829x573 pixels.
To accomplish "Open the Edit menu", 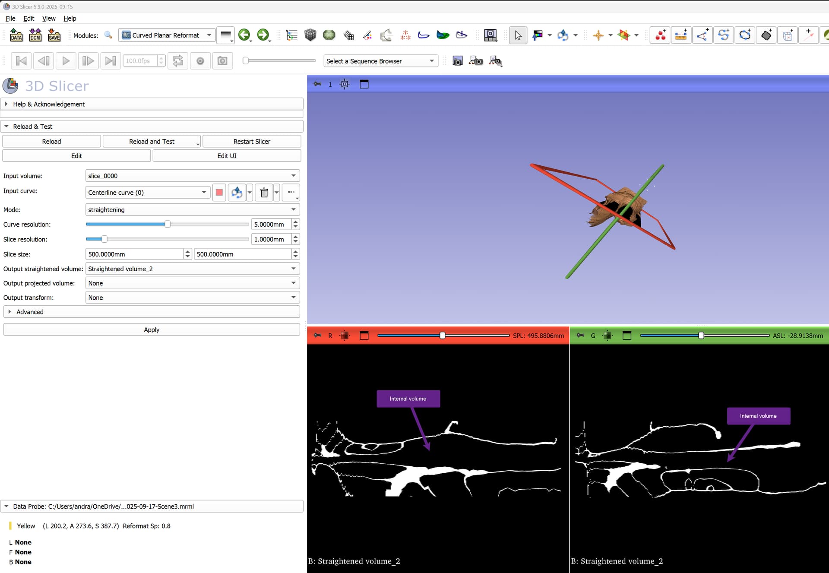I will (x=28, y=18).
